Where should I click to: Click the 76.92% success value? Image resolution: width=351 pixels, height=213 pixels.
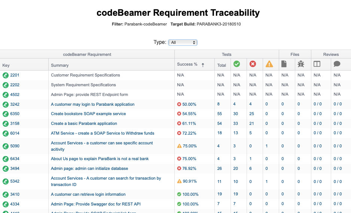click(189, 168)
